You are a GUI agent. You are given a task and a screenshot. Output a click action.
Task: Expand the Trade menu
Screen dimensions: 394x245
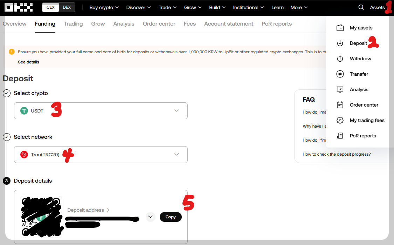coord(167,8)
